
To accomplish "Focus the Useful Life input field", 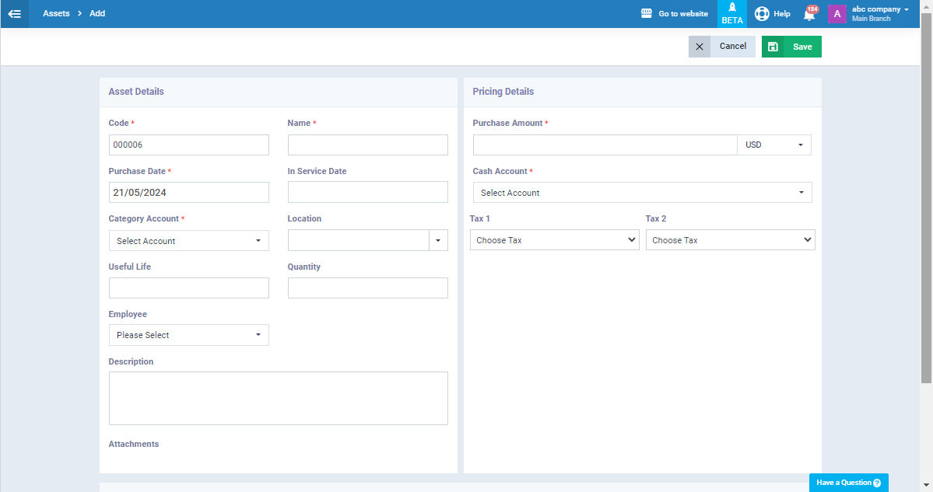I will click(188, 288).
